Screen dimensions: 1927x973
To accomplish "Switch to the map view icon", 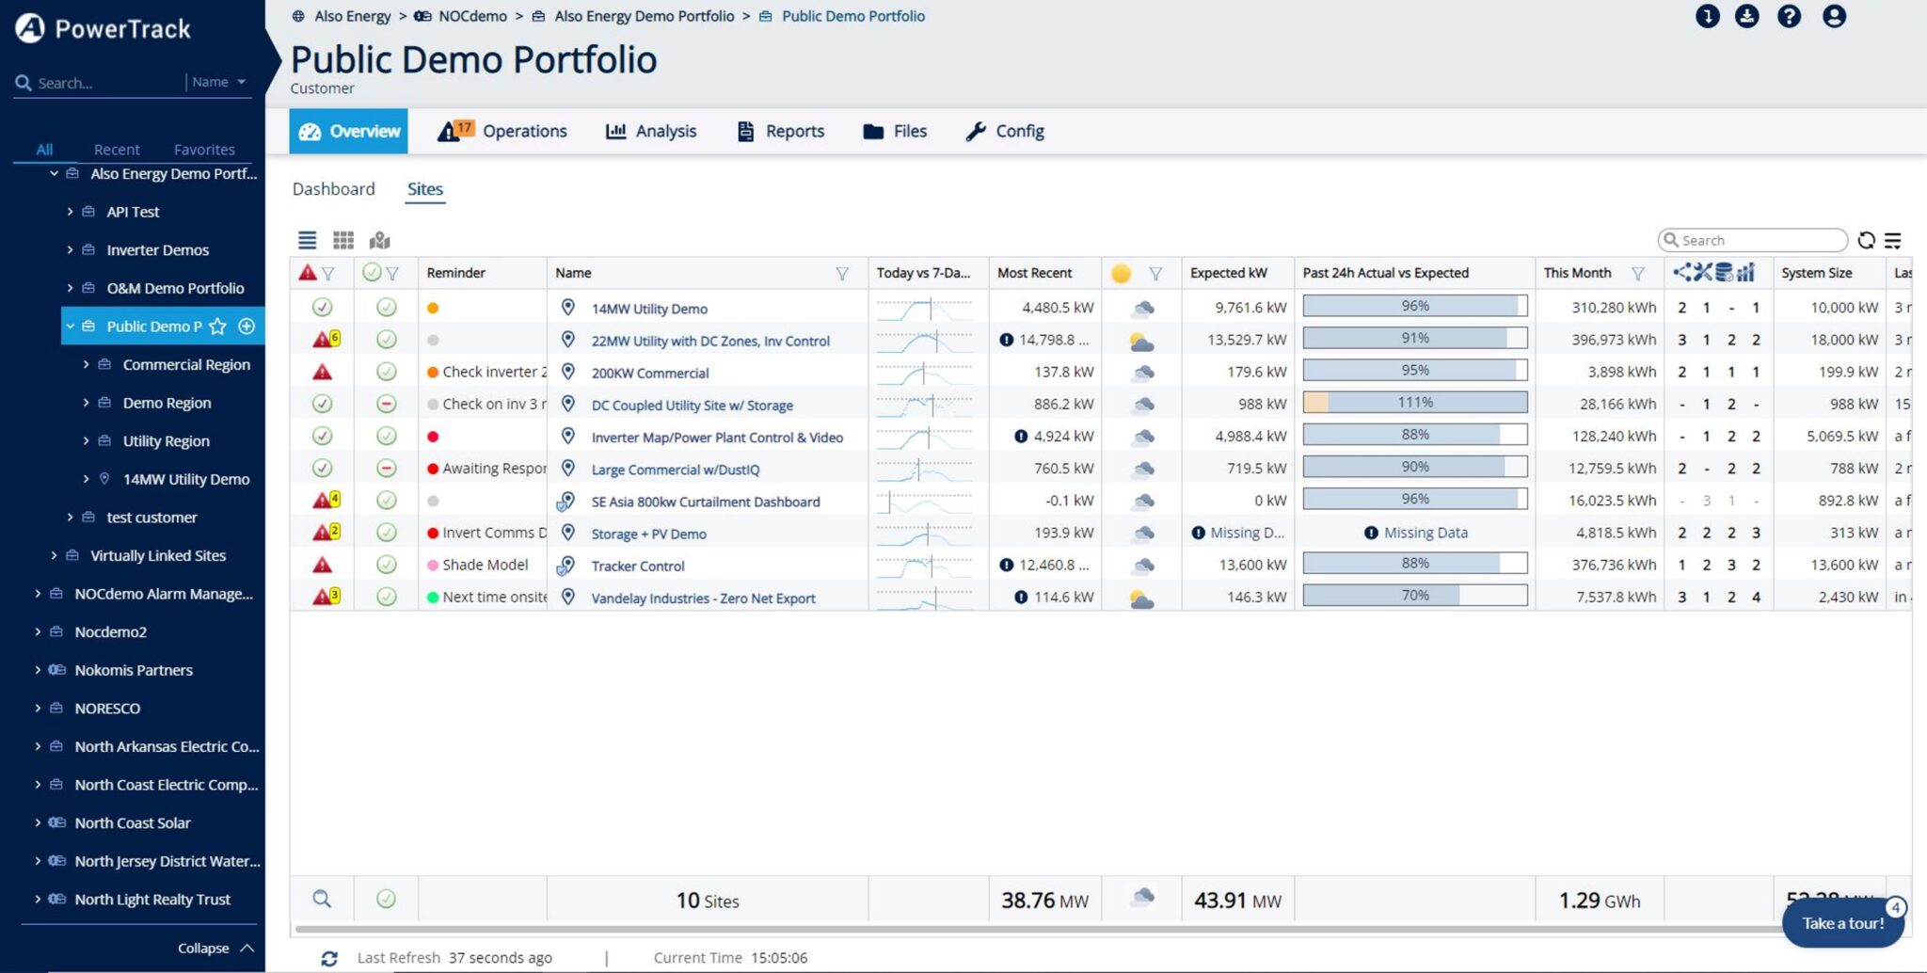I will [x=379, y=241].
